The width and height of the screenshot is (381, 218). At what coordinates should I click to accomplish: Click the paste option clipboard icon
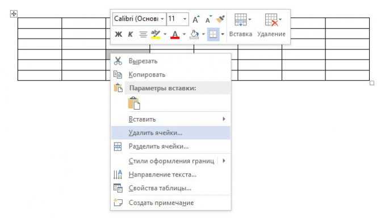click(x=134, y=103)
